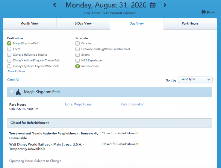This screenshot has height=168, width=221.
Task: Uncheck the Refurbishment schedule checkbox
Action: [x=78, y=66]
